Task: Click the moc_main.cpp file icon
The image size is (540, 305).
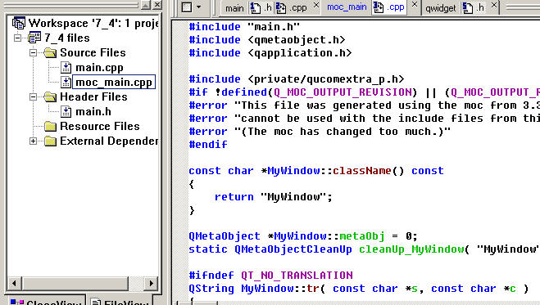Action: (66, 82)
